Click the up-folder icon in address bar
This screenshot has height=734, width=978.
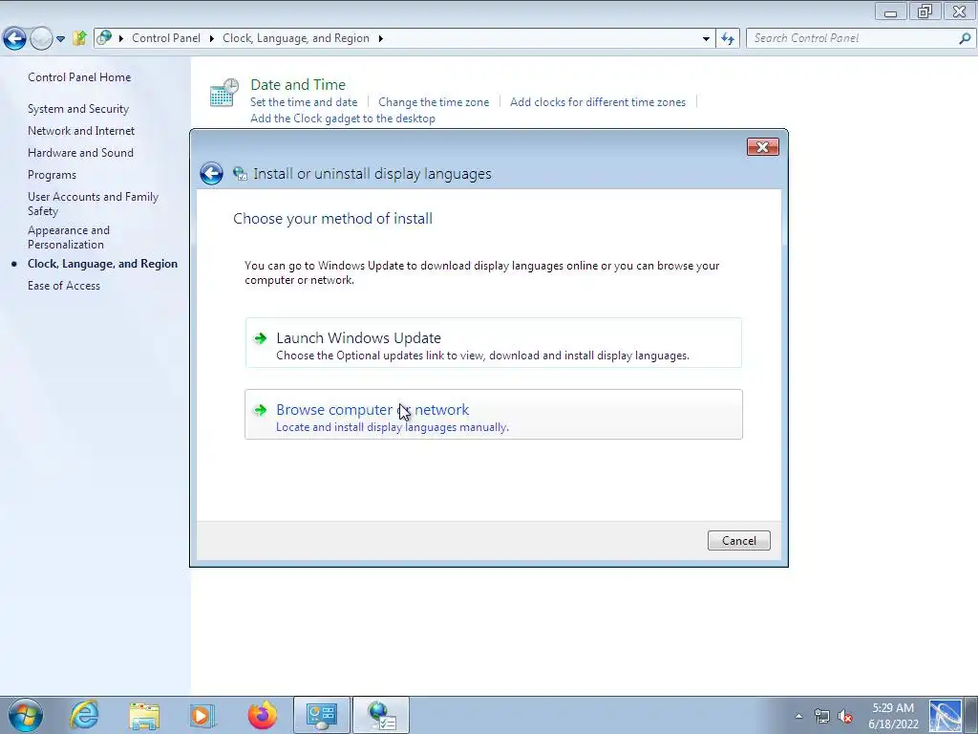[79, 38]
